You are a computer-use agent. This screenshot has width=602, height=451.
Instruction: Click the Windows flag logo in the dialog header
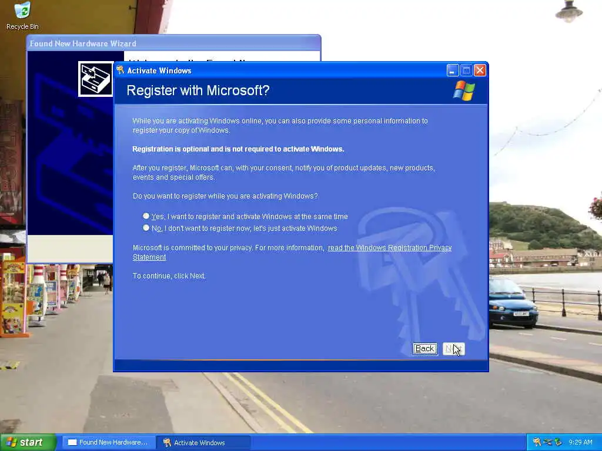click(x=464, y=91)
